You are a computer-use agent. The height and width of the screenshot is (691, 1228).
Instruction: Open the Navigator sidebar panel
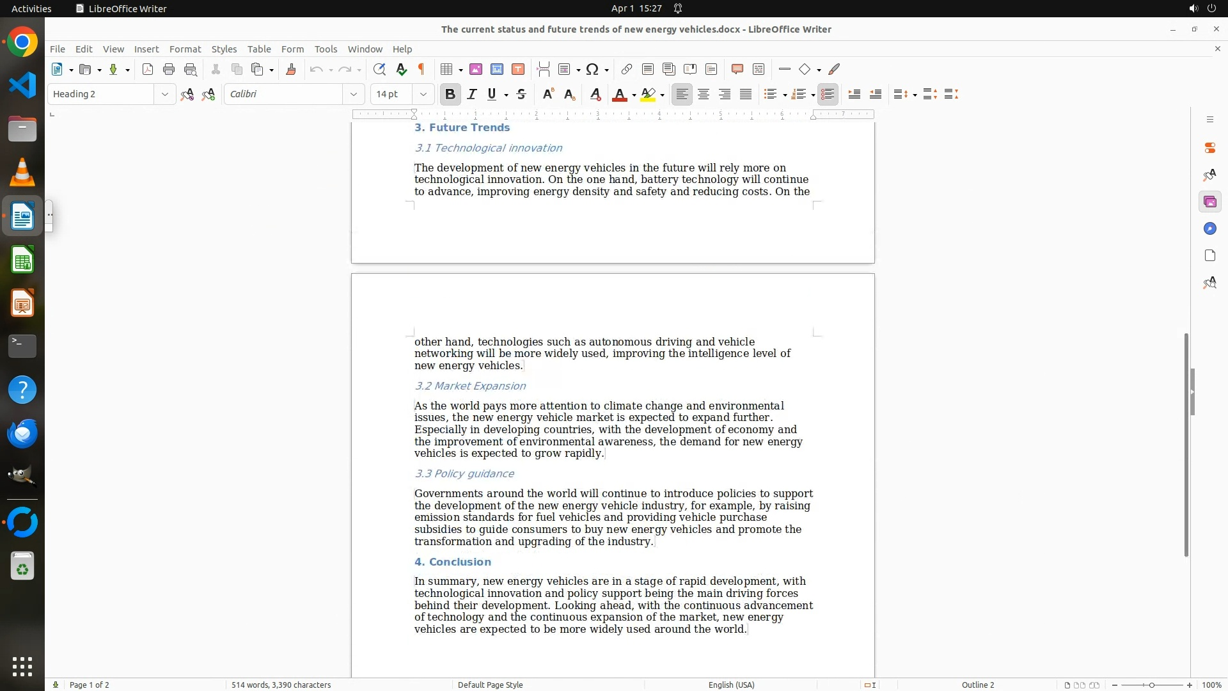pyautogui.click(x=1209, y=229)
